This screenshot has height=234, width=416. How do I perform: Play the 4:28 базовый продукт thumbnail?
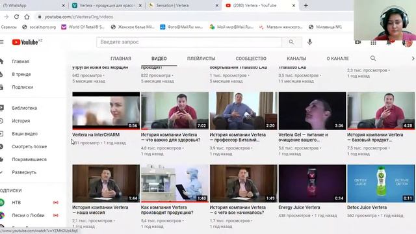381,111
